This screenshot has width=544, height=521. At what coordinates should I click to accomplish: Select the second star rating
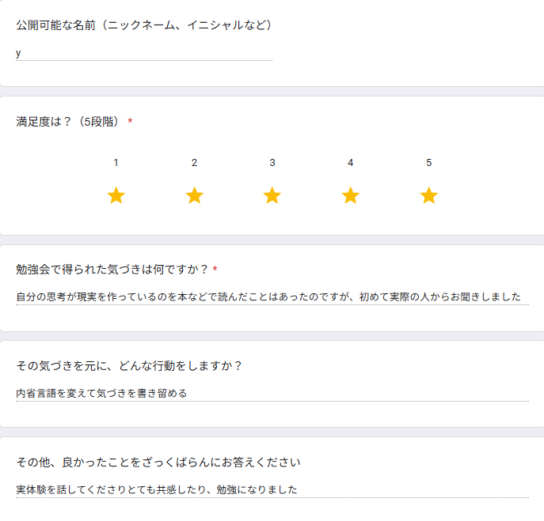click(194, 195)
